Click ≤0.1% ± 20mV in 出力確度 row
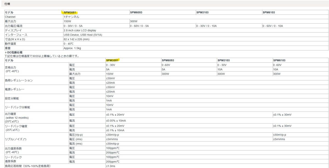 [115, 115]
